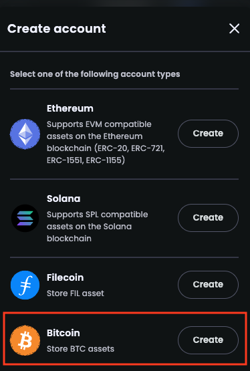
Task: Click the 'Store FIL asset' text
Action: (x=76, y=293)
